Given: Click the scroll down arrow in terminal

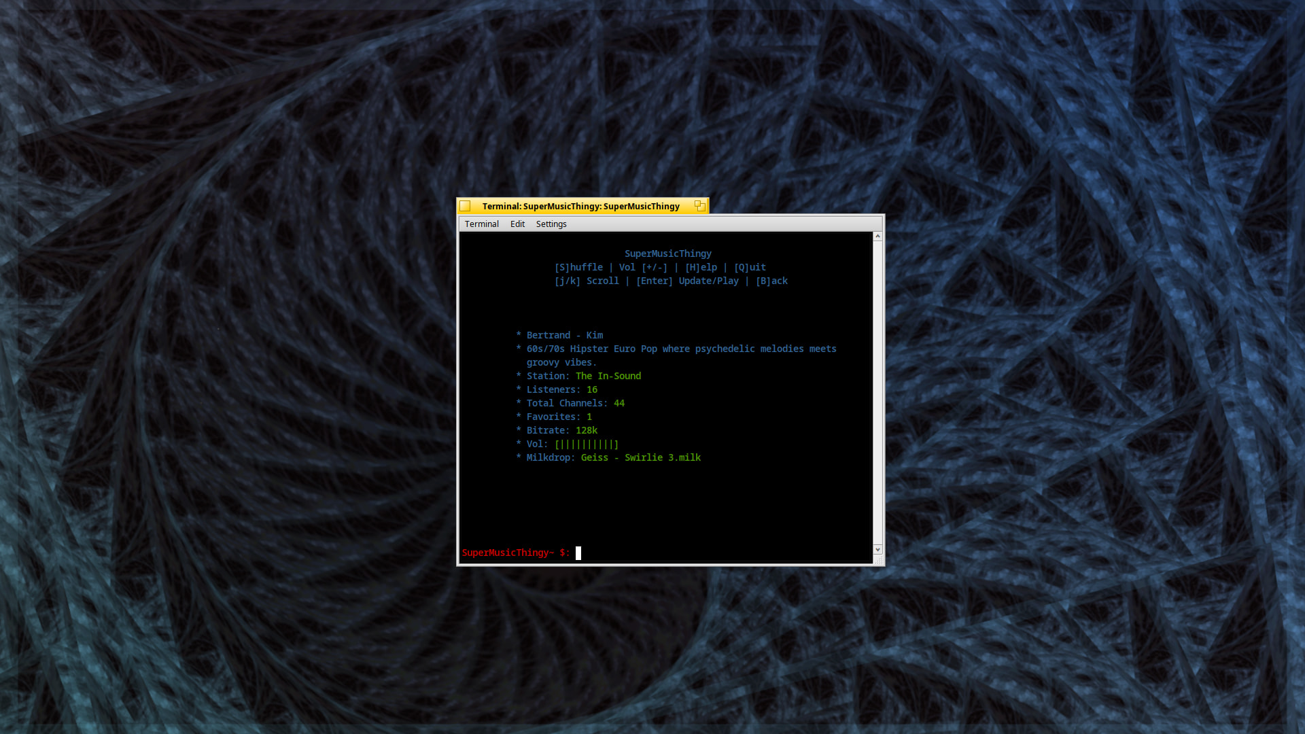Looking at the screenshot, I should pos(877,549).
